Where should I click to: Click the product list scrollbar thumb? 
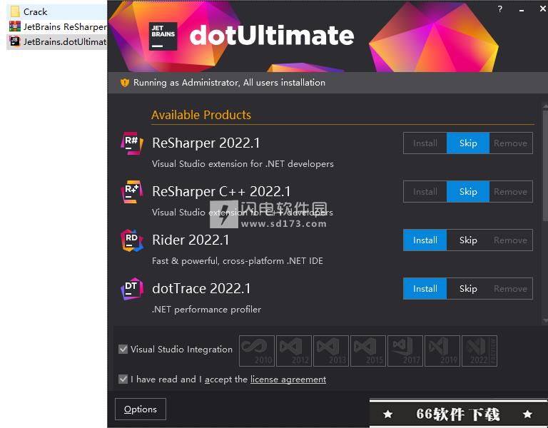coord(545,165)
